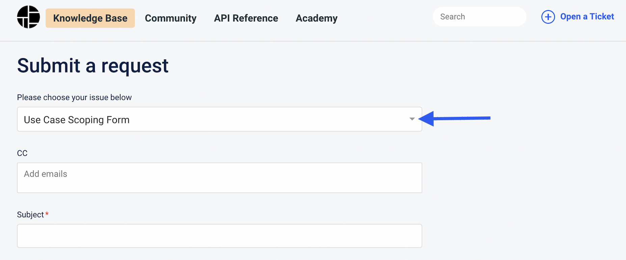
Task: Click the CC field label
Action: point(22,153)
